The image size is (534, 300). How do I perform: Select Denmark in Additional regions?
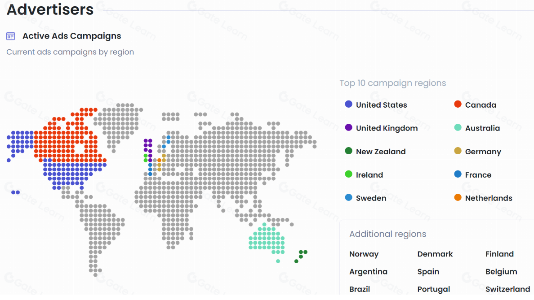click(x=435, y=254)
